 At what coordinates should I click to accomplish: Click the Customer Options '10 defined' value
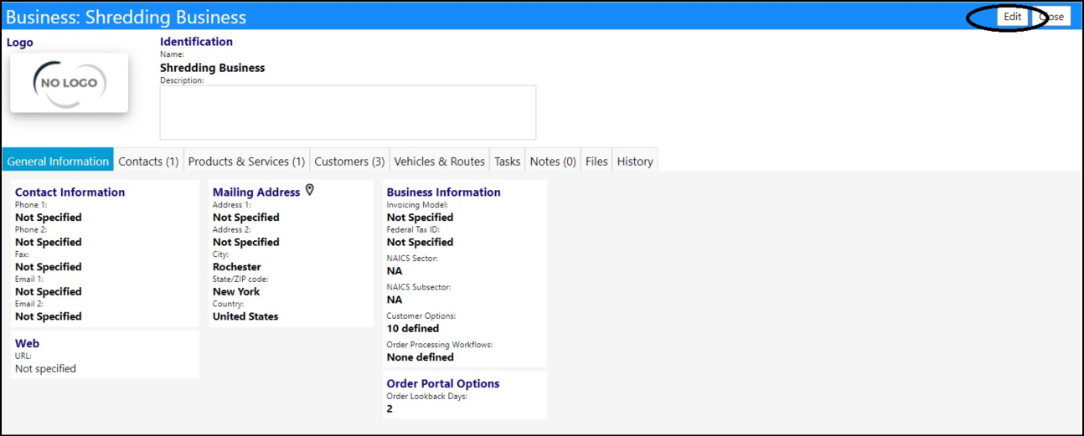click(x=413, y=329)
